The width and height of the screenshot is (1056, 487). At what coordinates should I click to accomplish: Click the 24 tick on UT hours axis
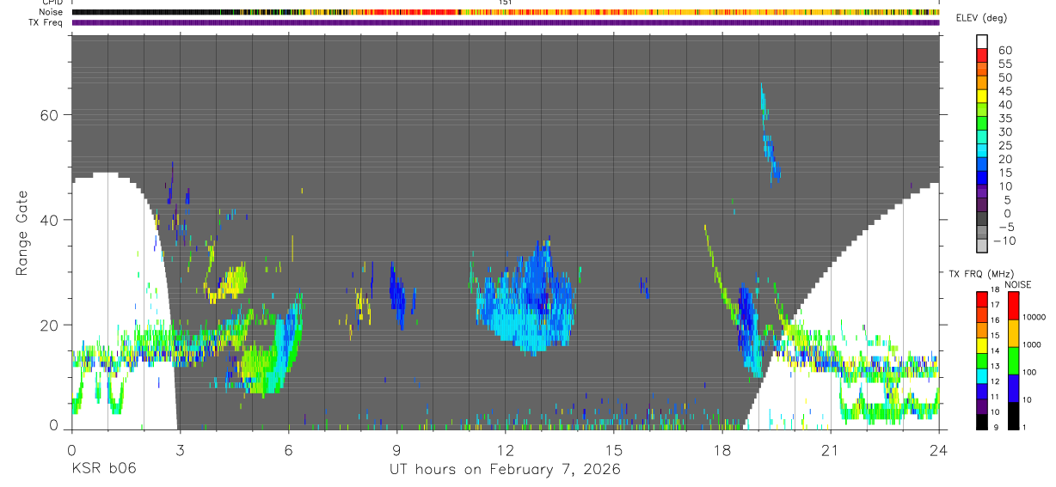pos(939,449)
